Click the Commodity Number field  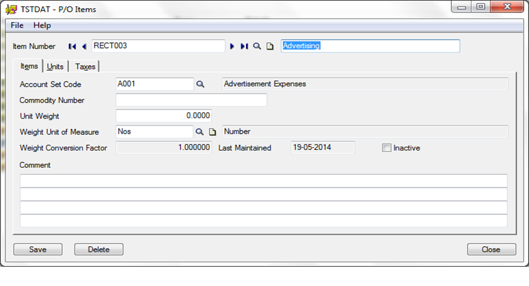click(191, 100)
